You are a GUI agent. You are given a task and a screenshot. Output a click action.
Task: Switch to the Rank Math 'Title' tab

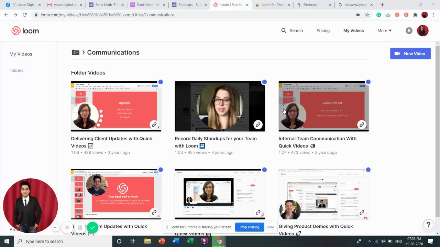[x=106, y=5]
